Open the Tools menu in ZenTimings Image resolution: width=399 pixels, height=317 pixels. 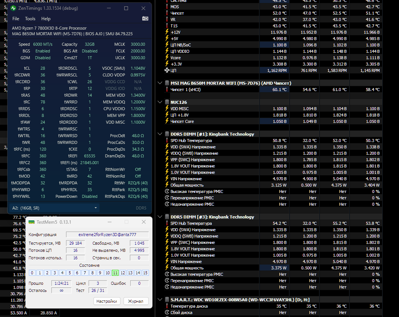30,18
